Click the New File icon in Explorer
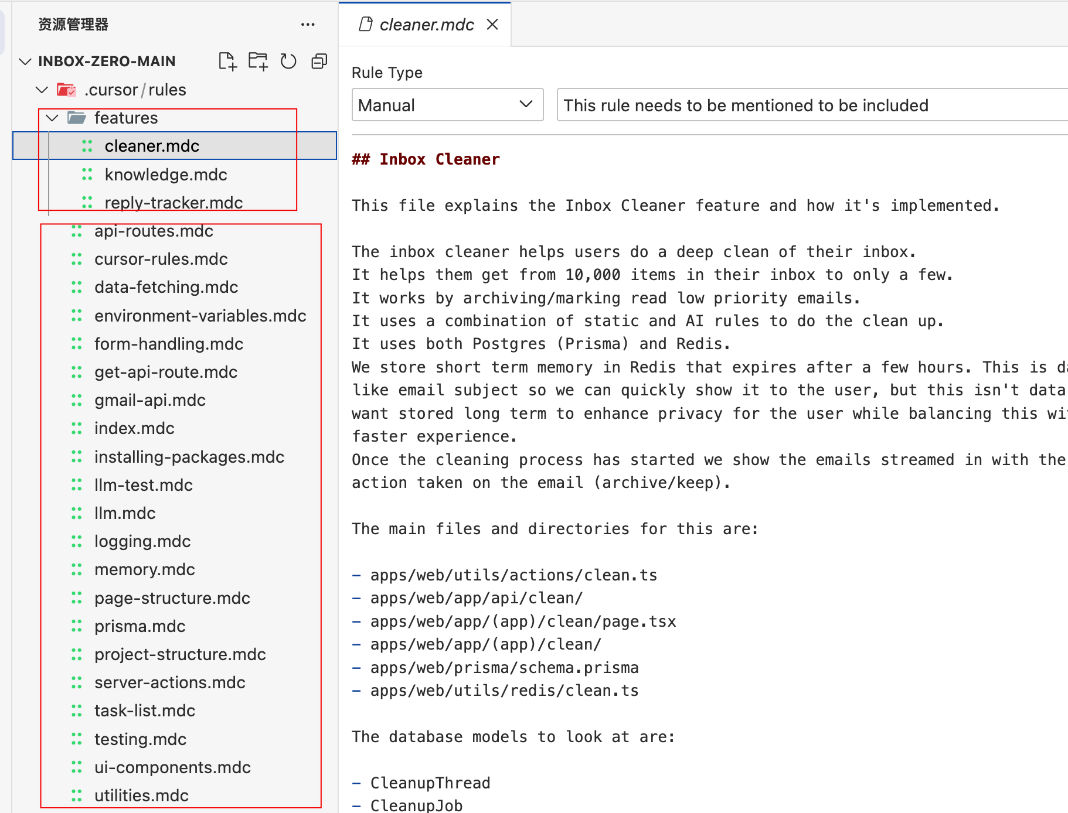This screenshot has width=1068, height=813. [x=227, y=60]
